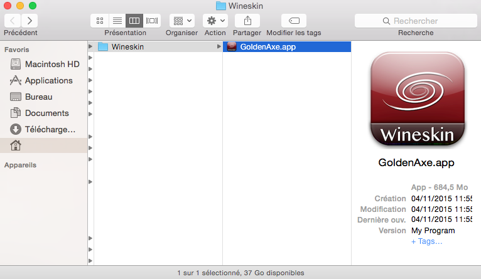The image size is (481, 279).
Task: Open the Organiser grouping dropdown
Action: 182,21
